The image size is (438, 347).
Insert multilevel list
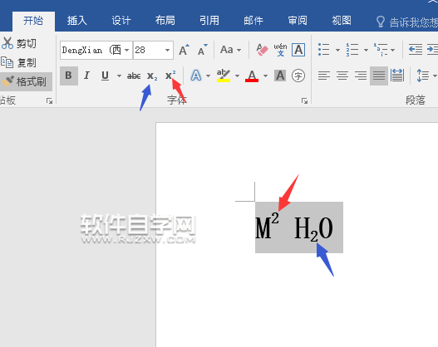(381, 50)
